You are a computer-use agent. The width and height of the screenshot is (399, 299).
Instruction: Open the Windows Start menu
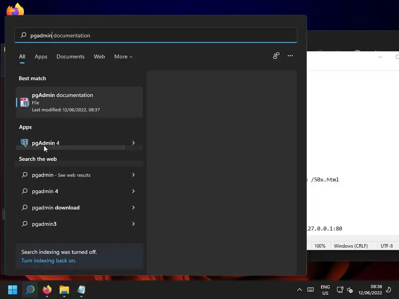pos(12,289)
